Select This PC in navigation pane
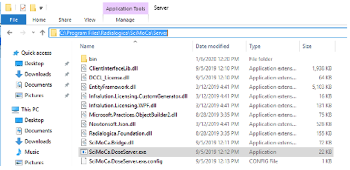 tap(30, 109)
